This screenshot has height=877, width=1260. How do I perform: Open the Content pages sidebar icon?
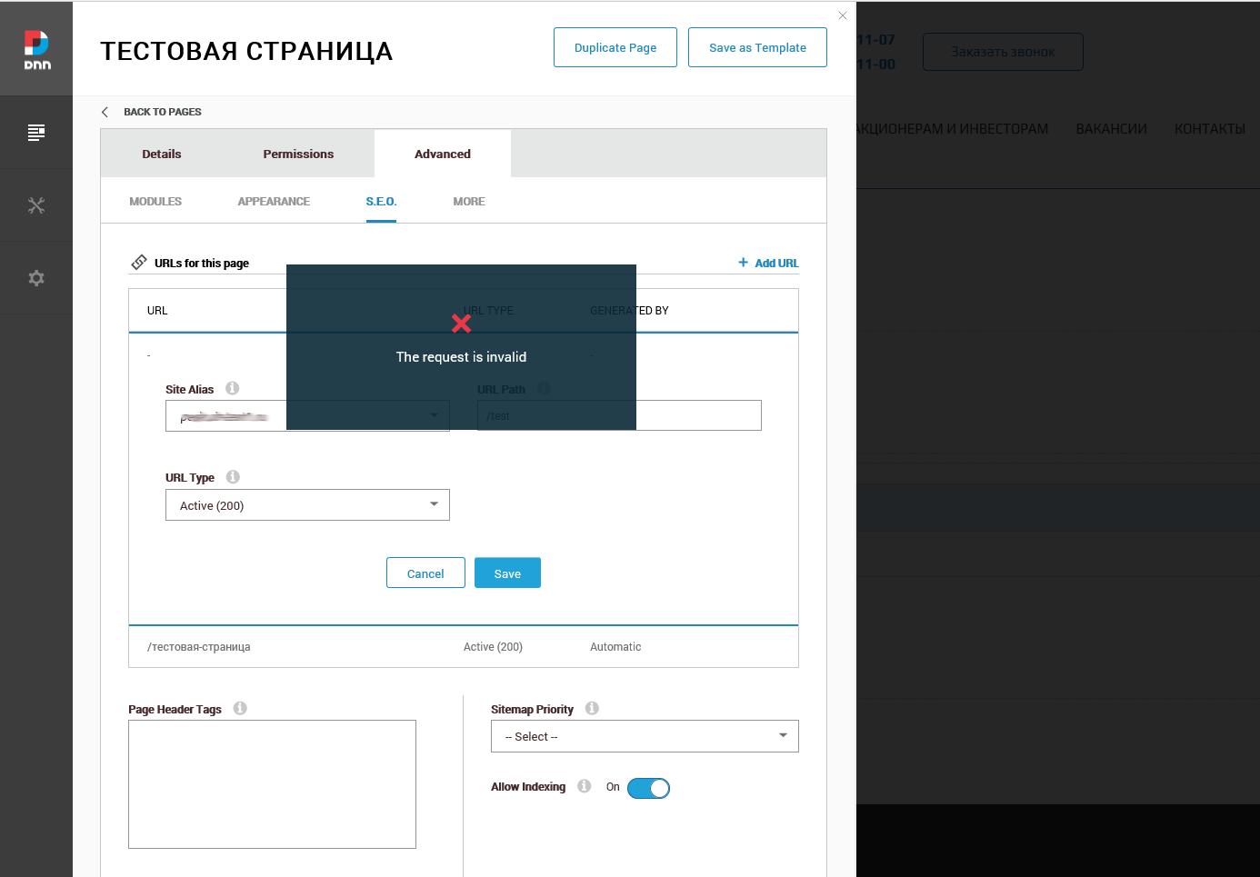coord(36,133)
